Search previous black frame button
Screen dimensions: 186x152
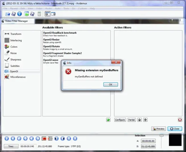57,138
